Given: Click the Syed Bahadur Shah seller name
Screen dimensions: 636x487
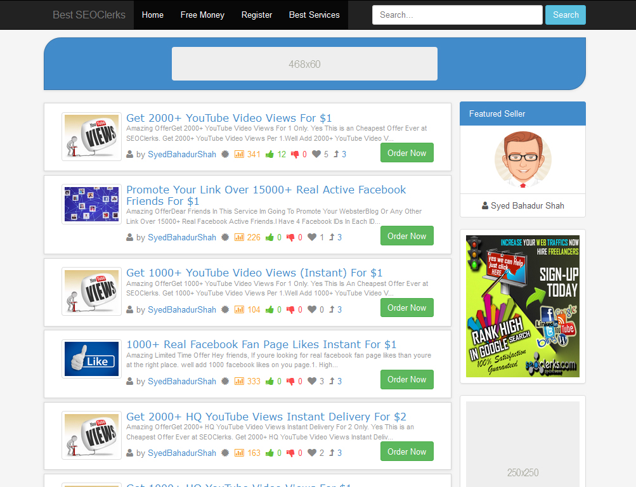Looking at the screenshot, I should pyautogui.click(x=528, y=205).
